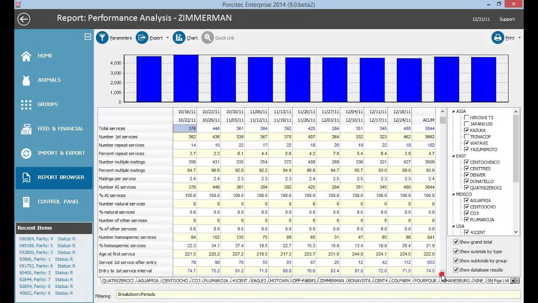Check the HIROSHI T5 farm checkbox
538x303 pixels.
click(467, 118)
